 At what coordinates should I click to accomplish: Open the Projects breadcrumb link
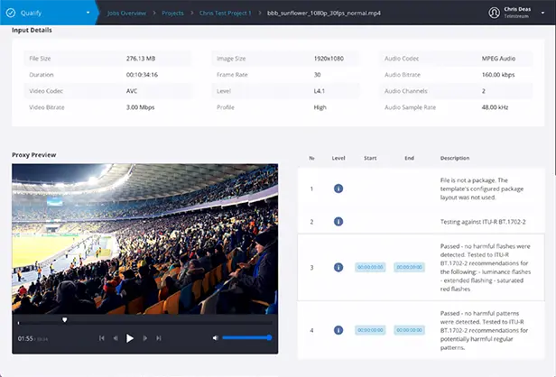pyautogui.click(x=172, y=14)
